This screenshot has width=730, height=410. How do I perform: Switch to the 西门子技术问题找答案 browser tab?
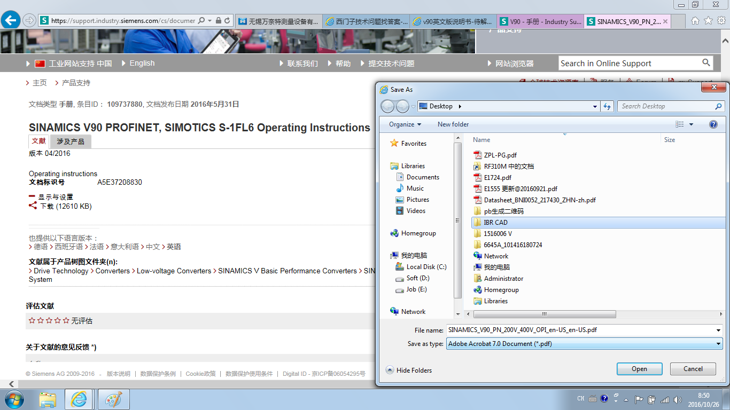click(x=366, y=21)
